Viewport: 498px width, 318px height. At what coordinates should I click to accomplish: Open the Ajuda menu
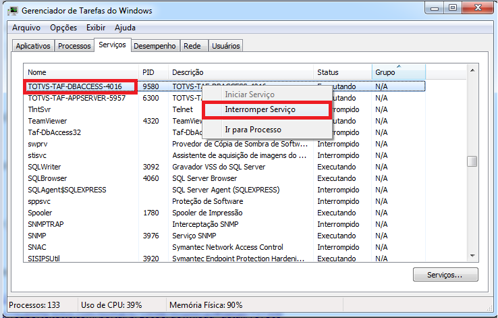[x=125, y=28]
